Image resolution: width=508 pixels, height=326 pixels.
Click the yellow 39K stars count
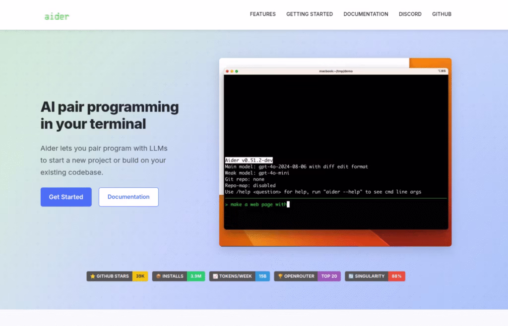(x=141, y=276)
